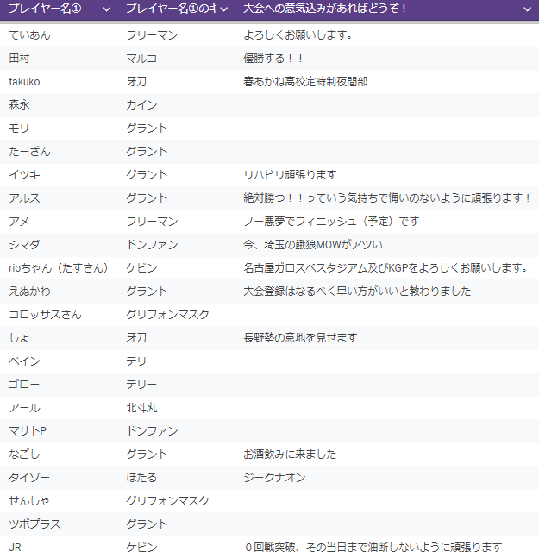Viewport: 539px width, 558px height.
Task: Click フリーマン in the アメ row
Action: tap(152, 222)
